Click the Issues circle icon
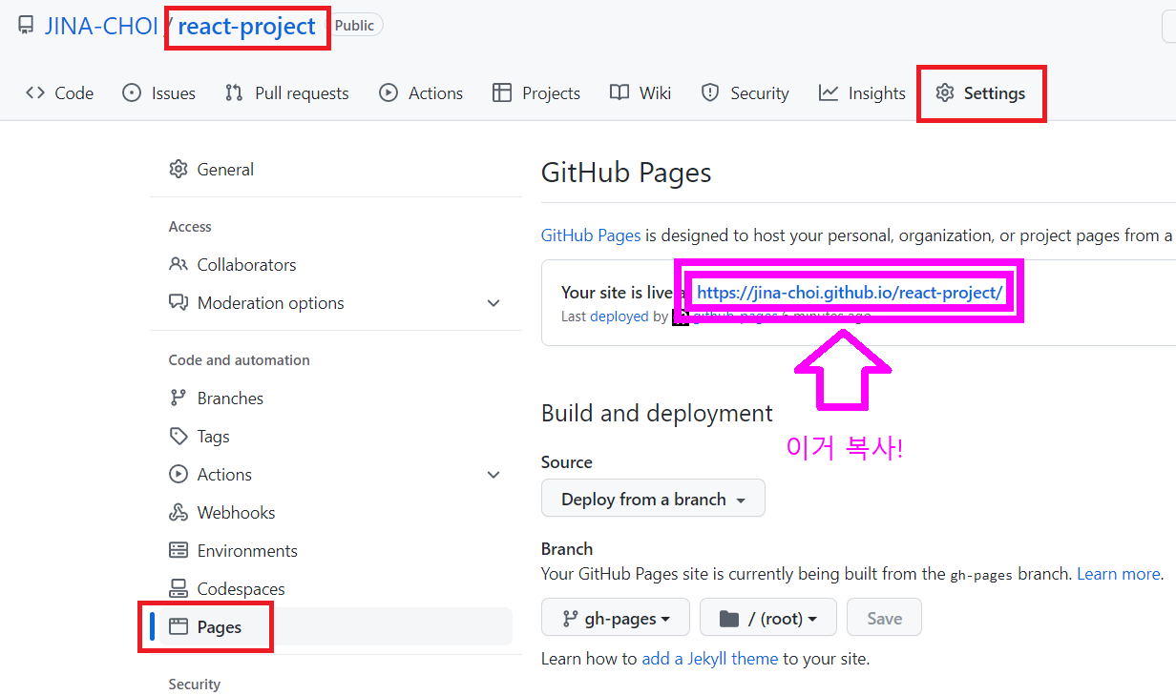Screen dimensions: 1176x695 132,92
